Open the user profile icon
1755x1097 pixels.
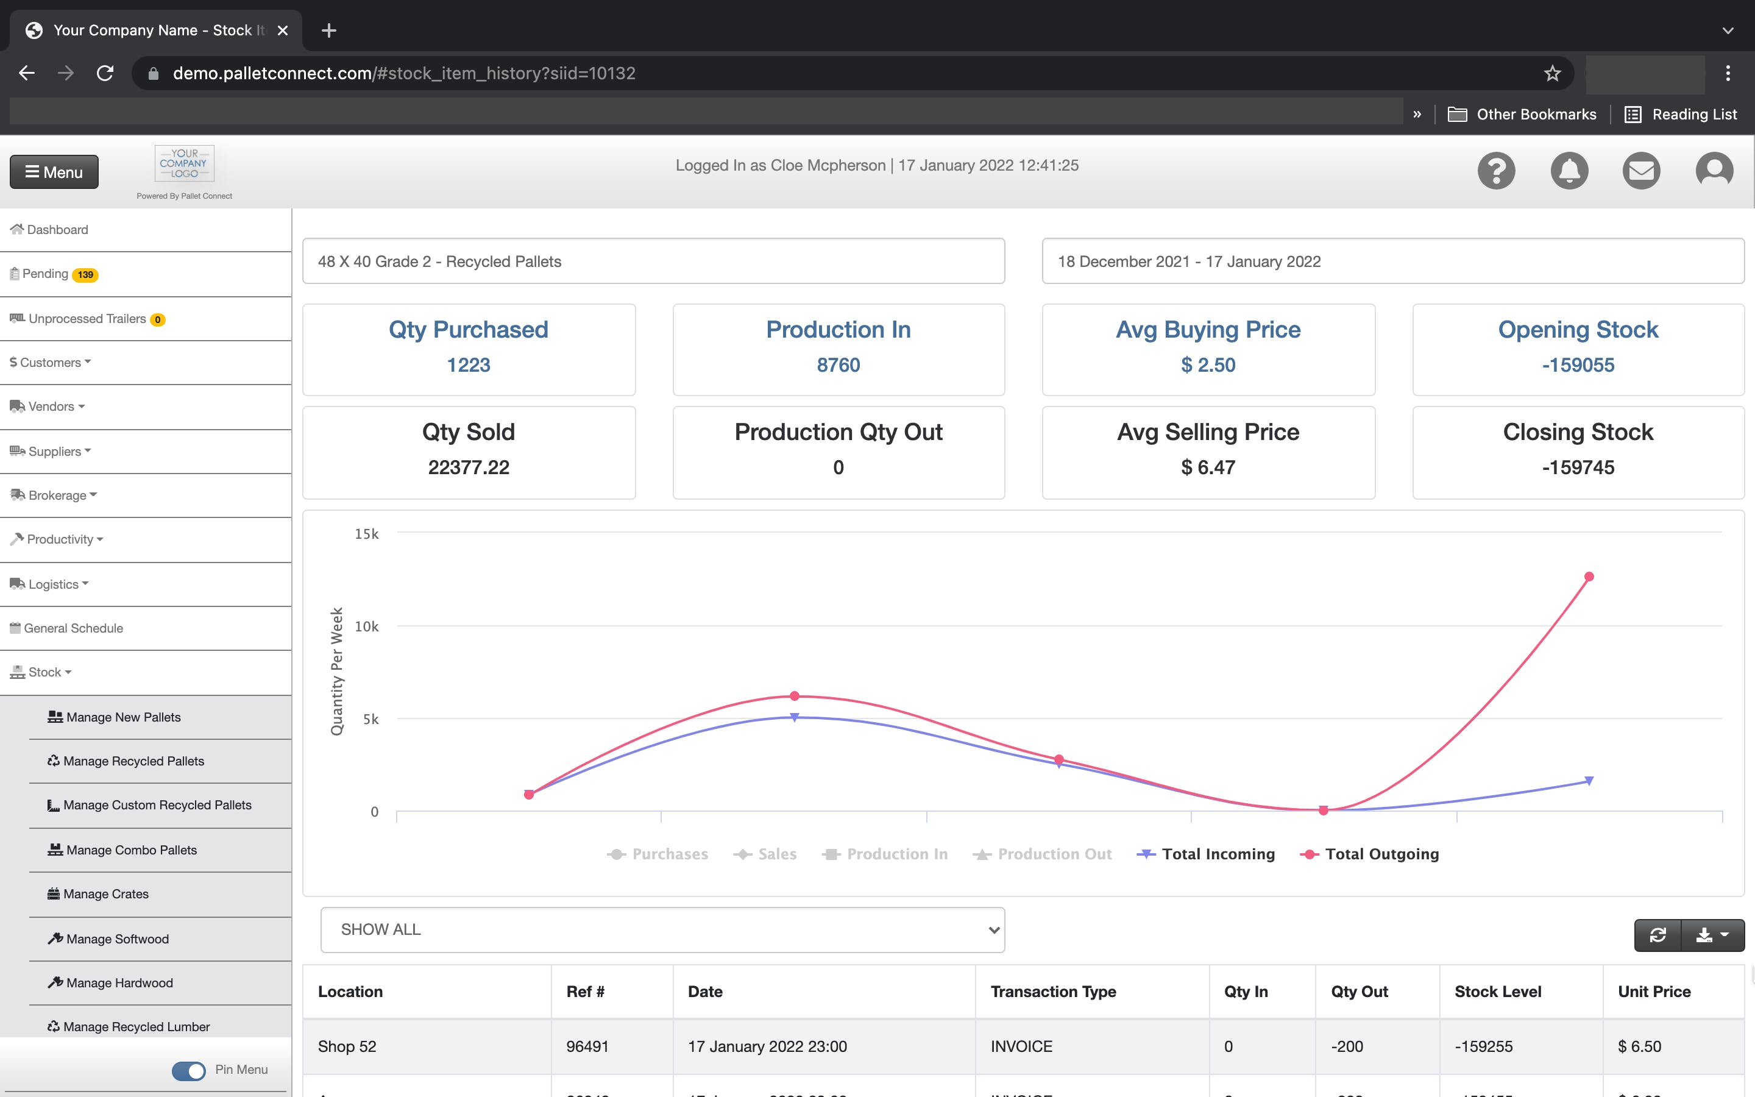click(1714, 171)
